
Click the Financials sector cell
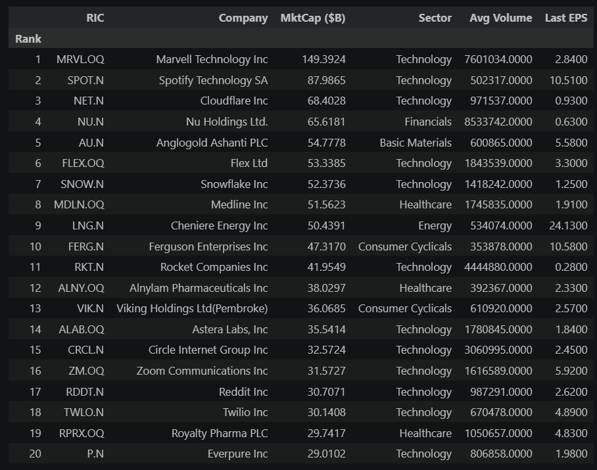pyautogui.click(x=428, y=122)
